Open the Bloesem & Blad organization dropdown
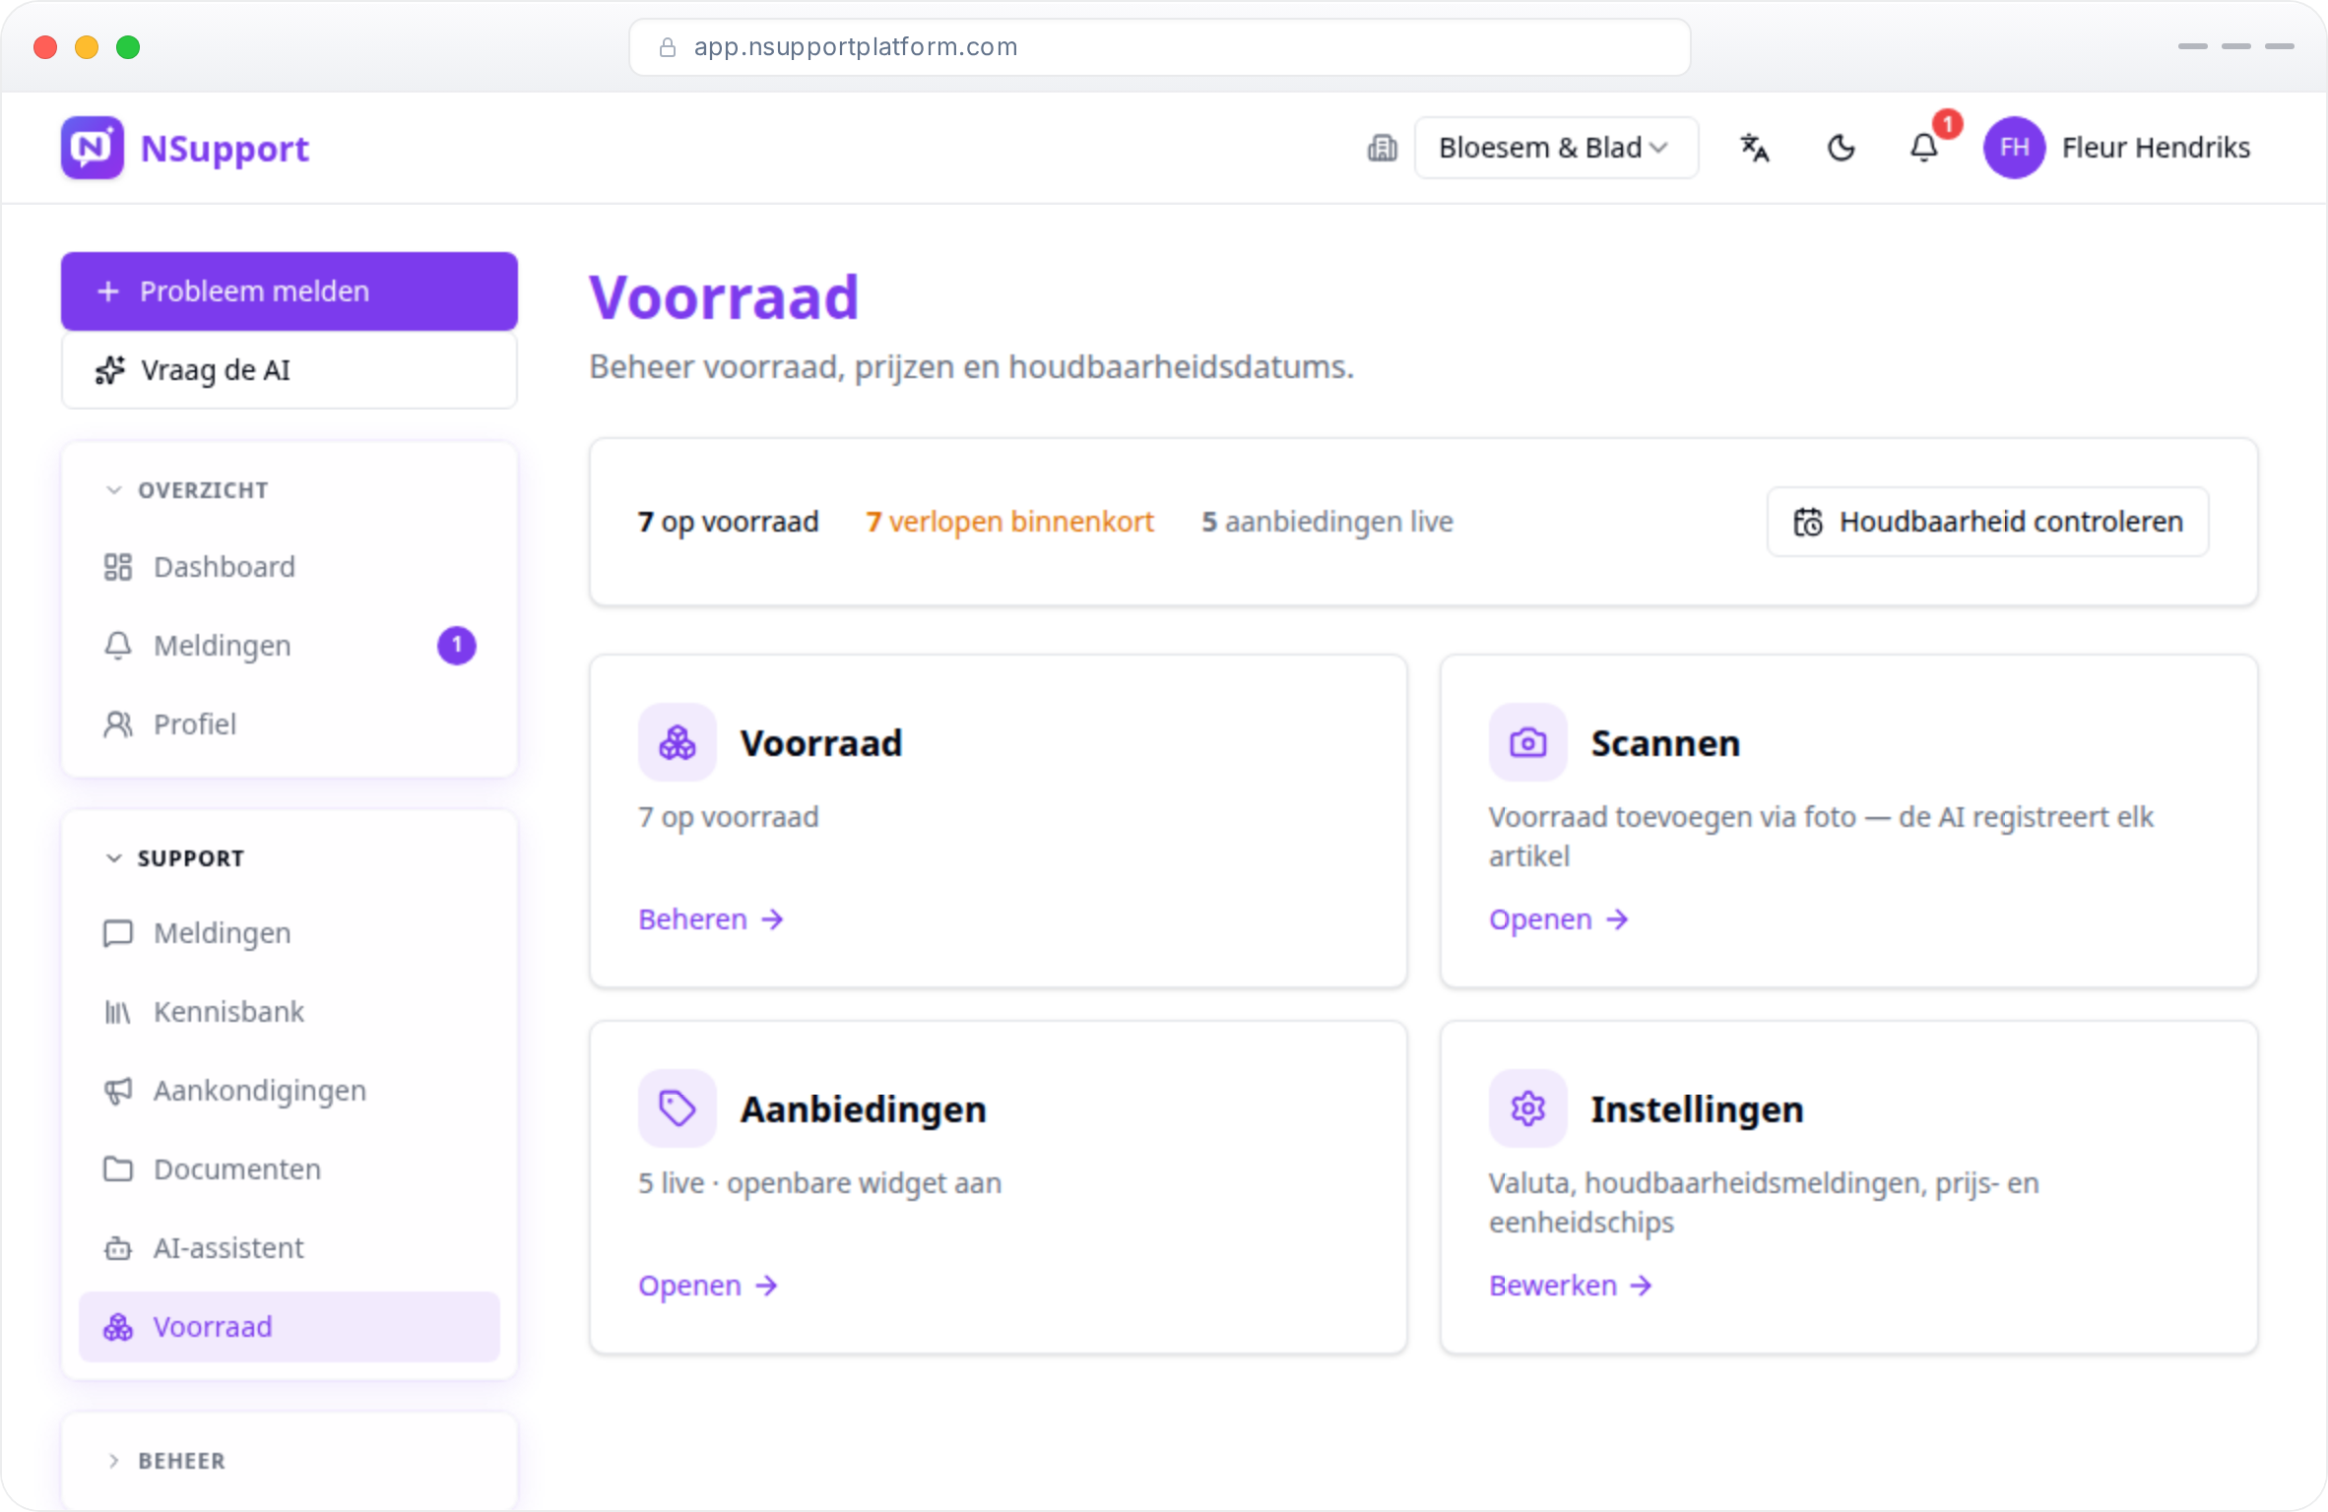 [1556, 148]
